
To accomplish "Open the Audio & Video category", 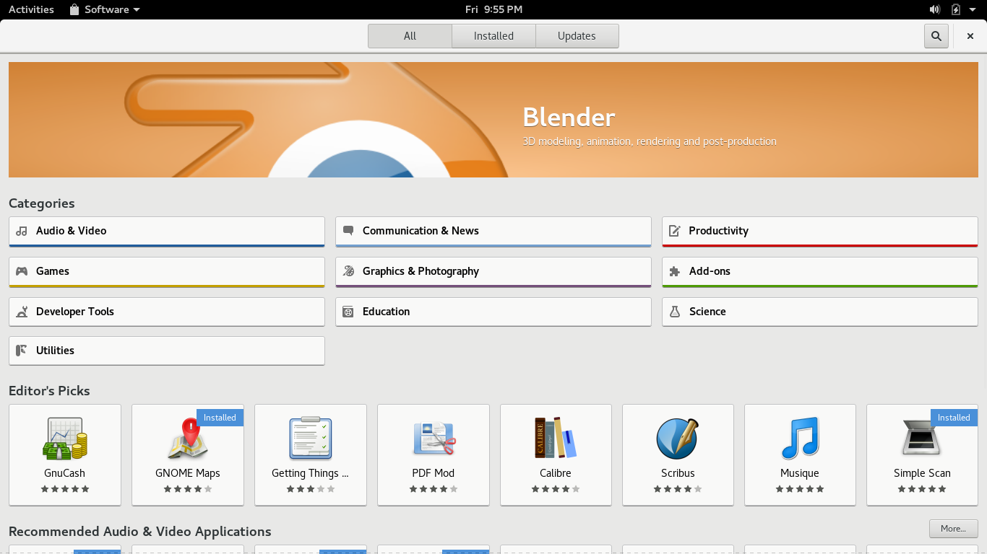I will (167, 232).
